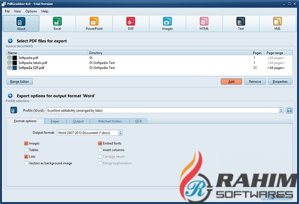
Task: Click the Word profile document icon
Action: pyautogui.click(x=13, y=110)
